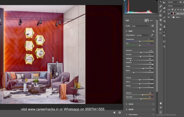This screenshot has height=117, width=184.
Task: Select the Crop tool in Camera Raw strip
Action: [x=161, y=6]
